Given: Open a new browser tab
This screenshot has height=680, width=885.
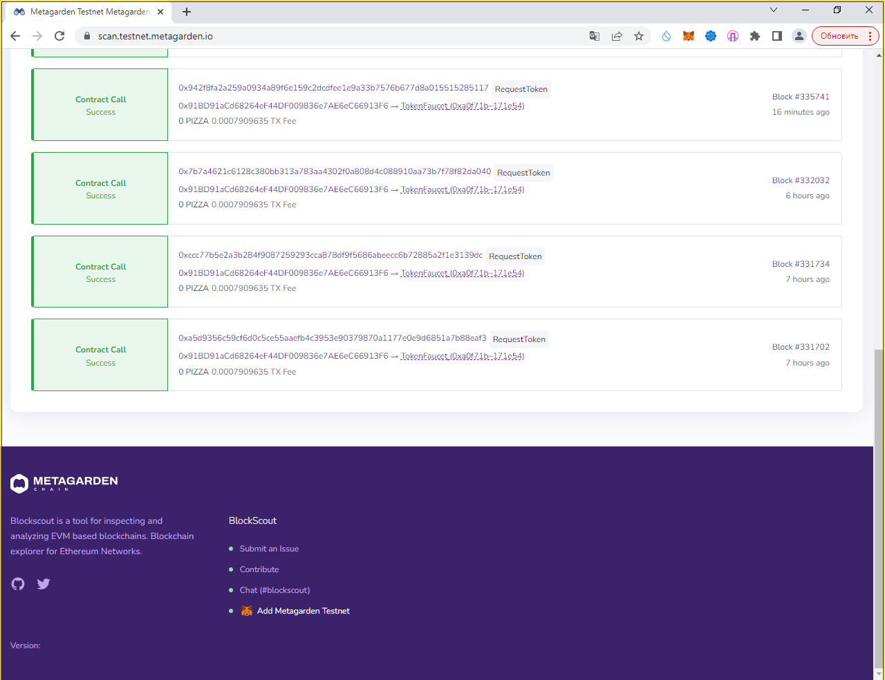Looking at the screenshot, I should pyautogui.click(x=187, y=12).
